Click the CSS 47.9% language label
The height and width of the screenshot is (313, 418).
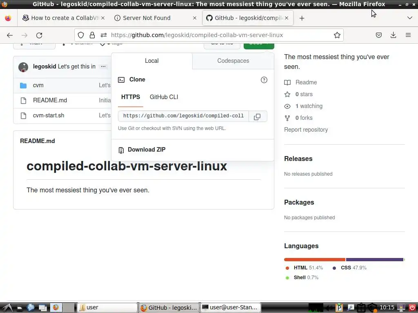(x=354, y=268)
